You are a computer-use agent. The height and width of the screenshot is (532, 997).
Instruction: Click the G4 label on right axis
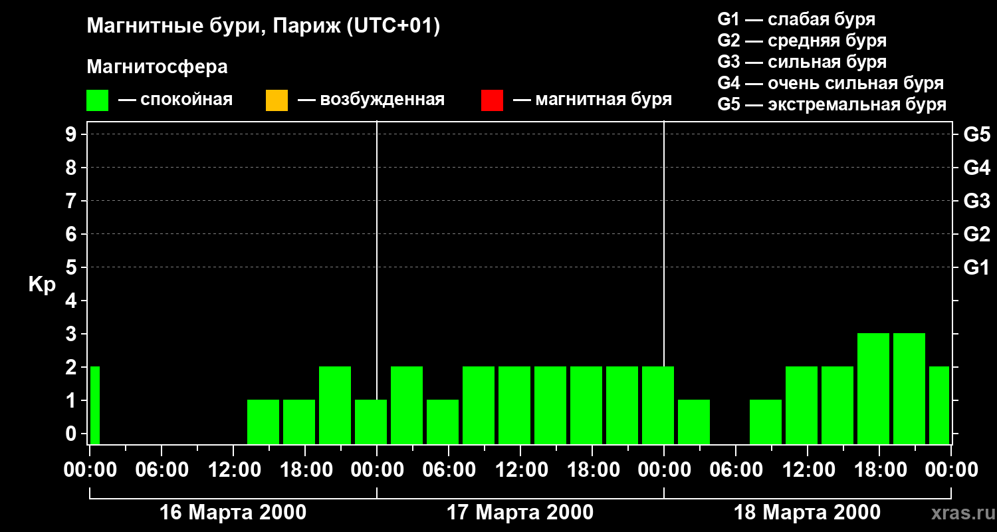click(x=977, y=168)
